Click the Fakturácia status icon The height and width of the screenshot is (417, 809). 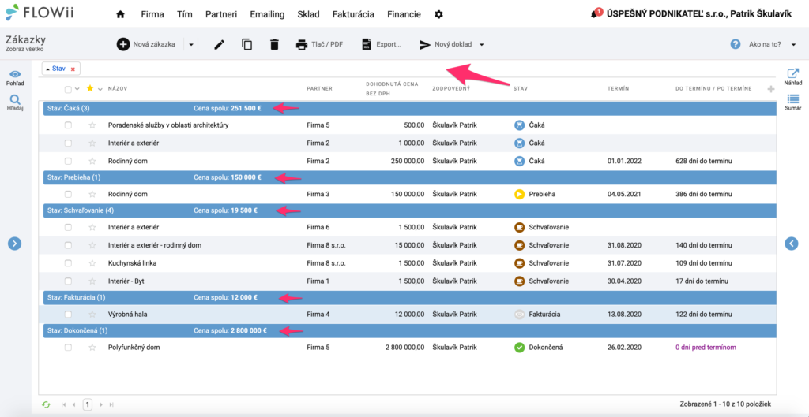point(519,314)
